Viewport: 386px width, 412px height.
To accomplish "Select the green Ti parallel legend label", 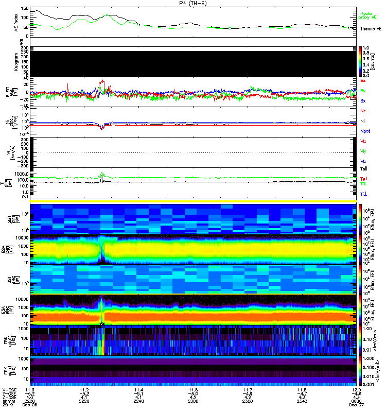I will [x=363, y=184].
